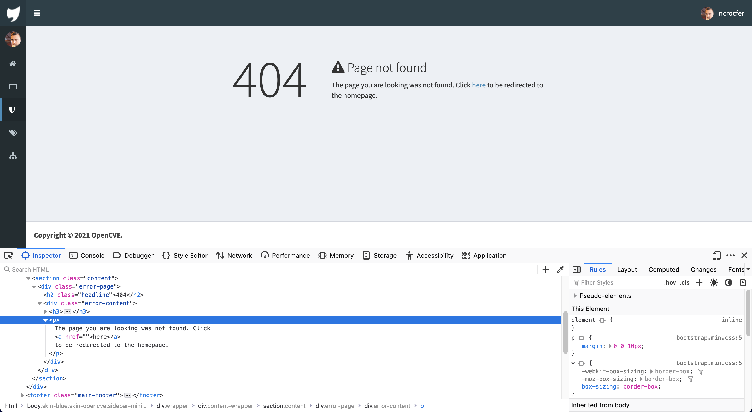Collapse the section.content node
This screenshot has width=752, height=412.
[28, 278]
